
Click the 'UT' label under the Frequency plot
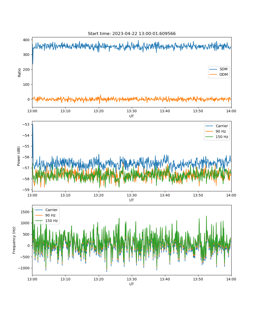[x=132, y=284]
